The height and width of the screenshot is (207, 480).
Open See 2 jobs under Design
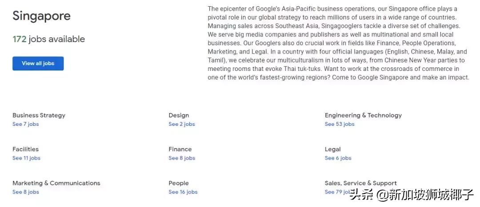pos(182,124)
